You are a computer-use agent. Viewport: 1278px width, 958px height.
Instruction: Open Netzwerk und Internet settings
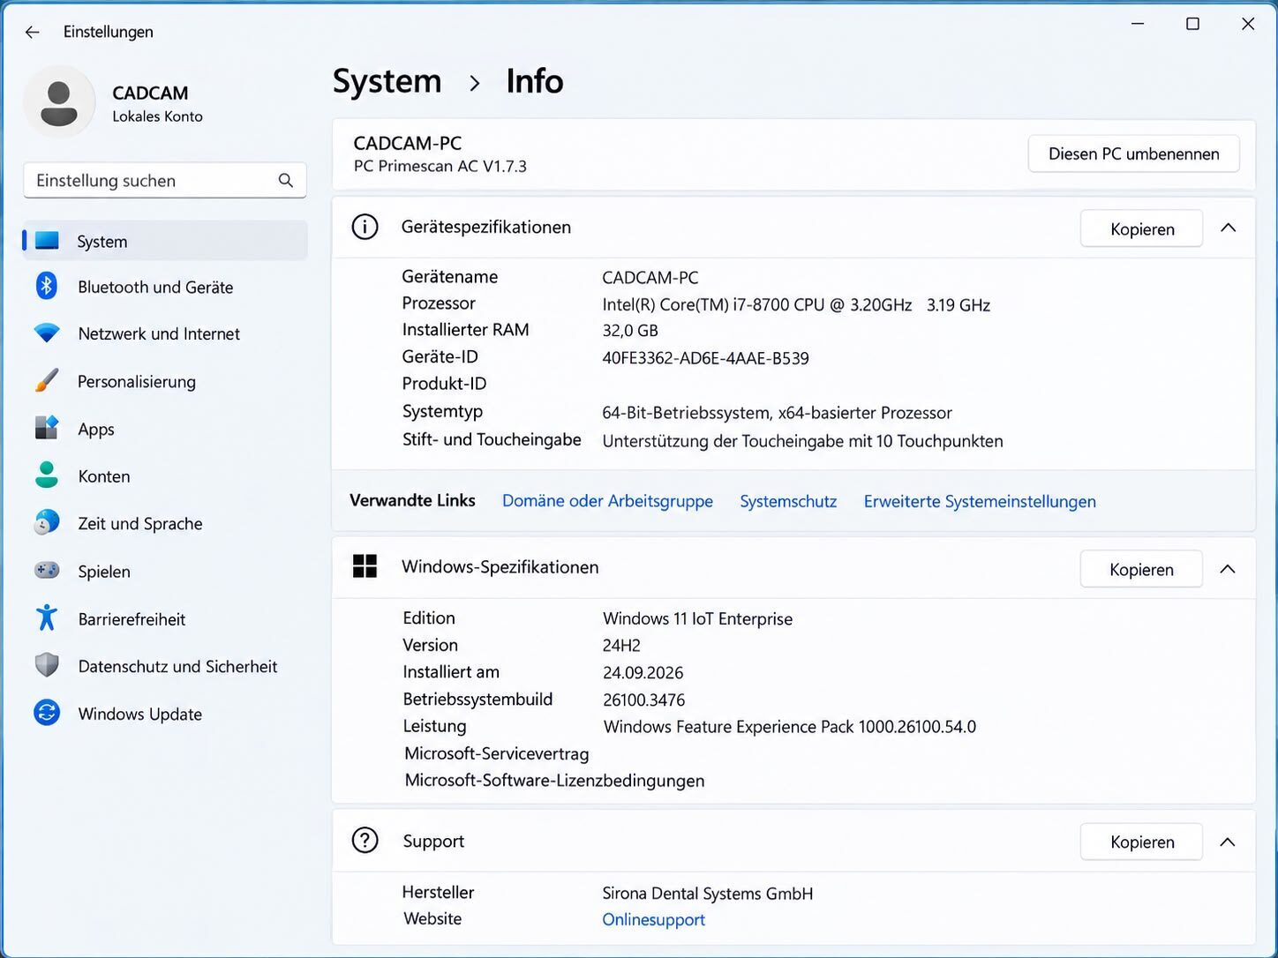point(165,333)
